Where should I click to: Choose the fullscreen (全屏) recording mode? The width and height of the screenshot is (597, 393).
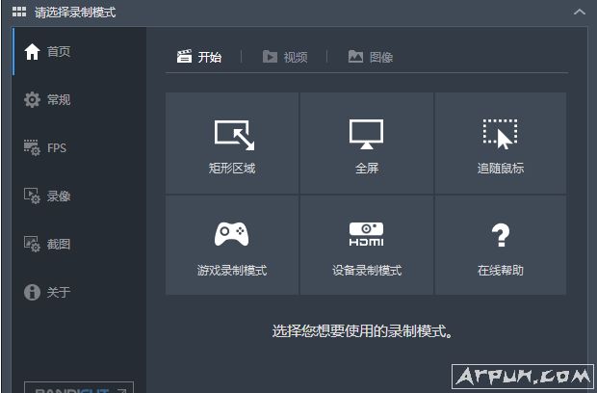click(x=366, y=144)
